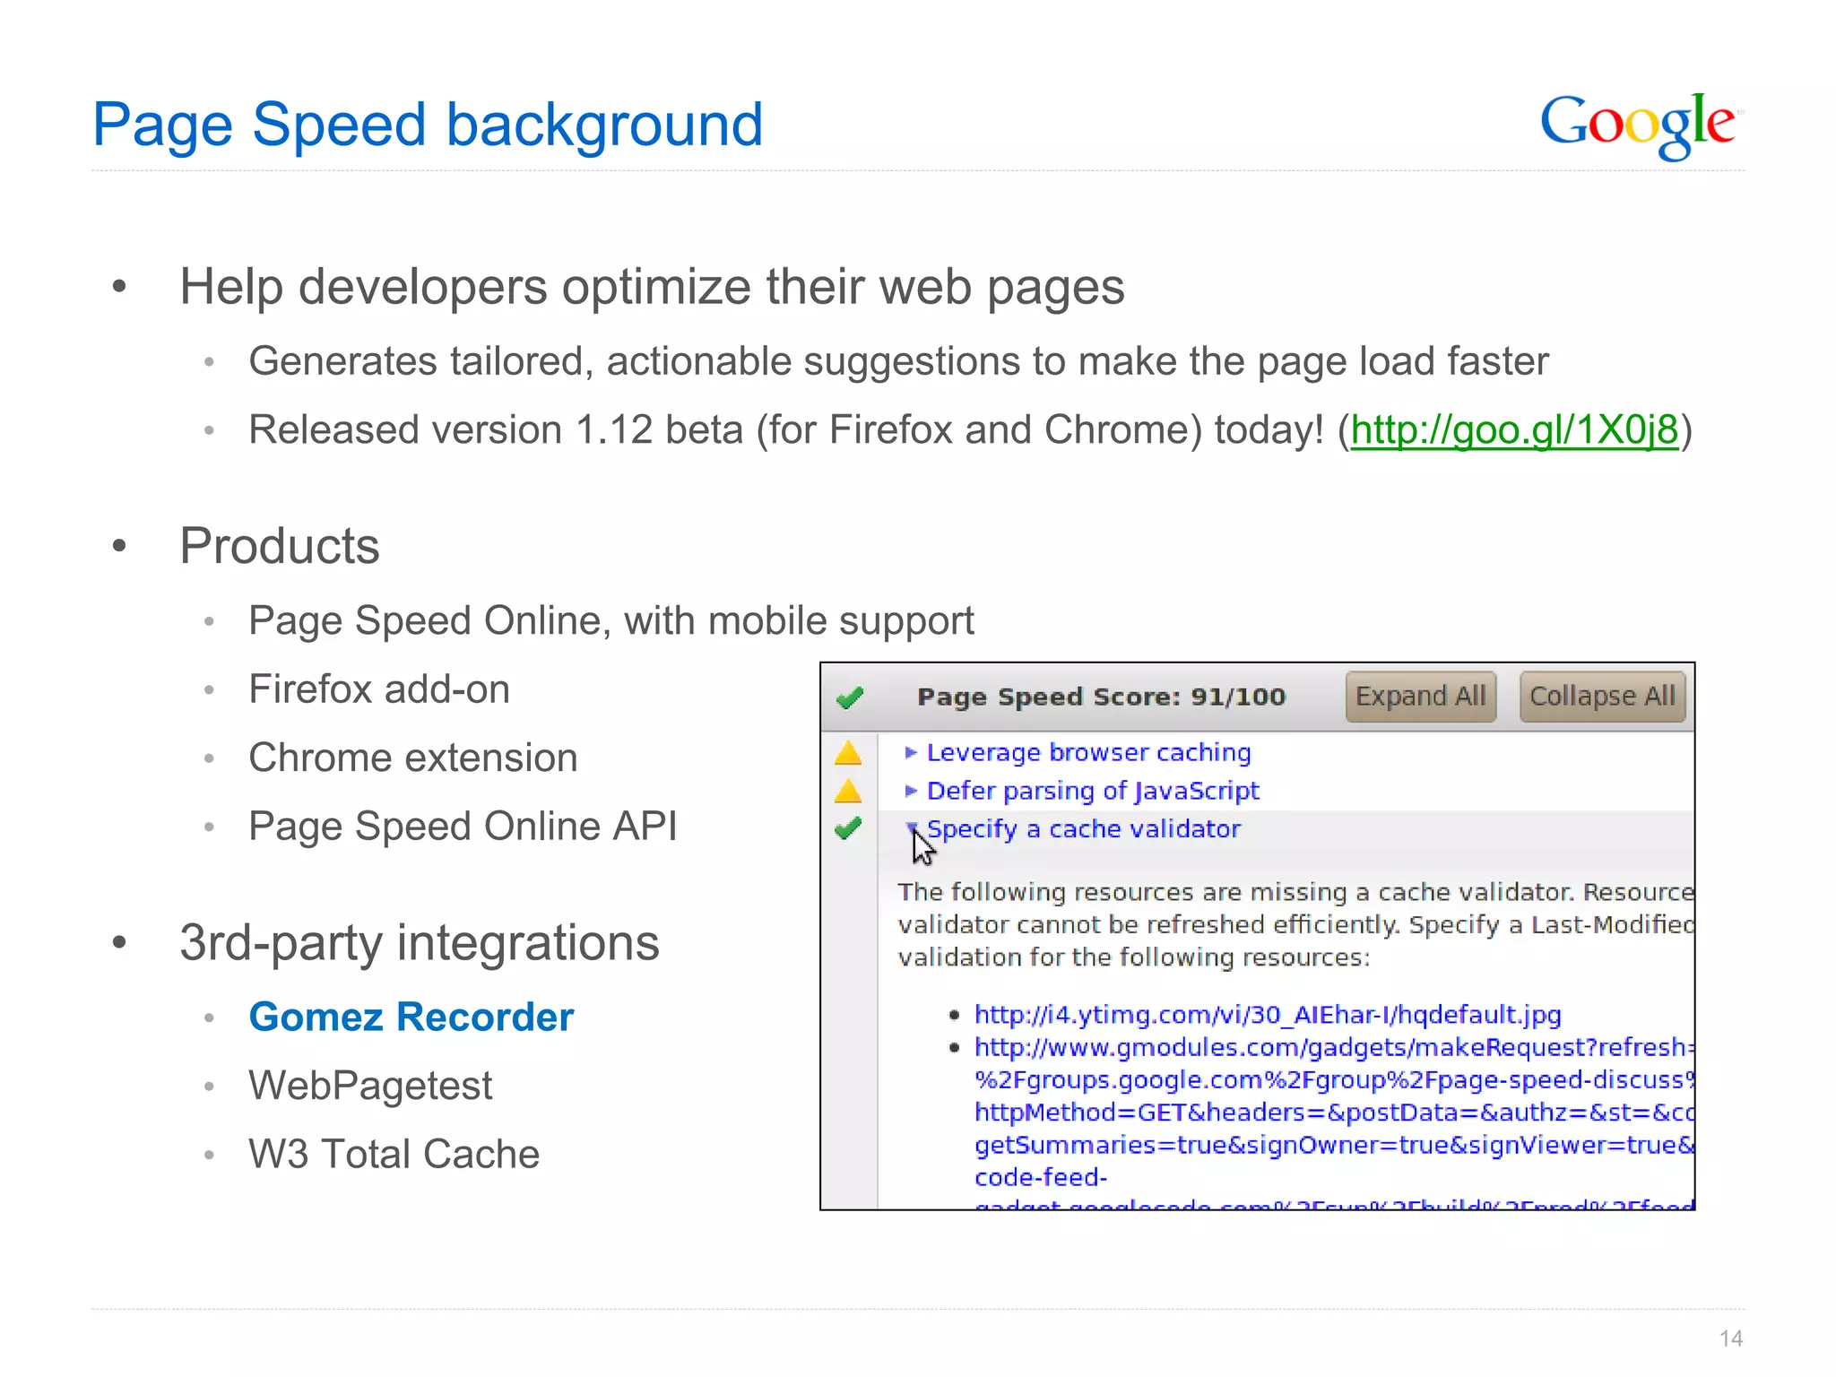Open the goo.gl/1X0j8 link
Screen dimensions: 1836x1377
point(1514,429)
